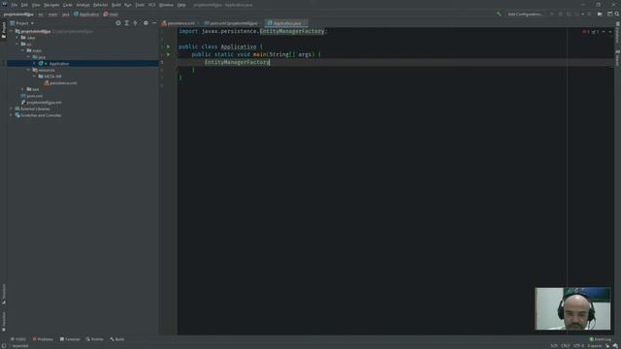Open the Build menu
Screen dimensions: 621x349
[116, 5]
